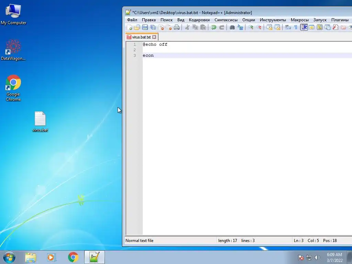Open the Плагины menu

340,20
